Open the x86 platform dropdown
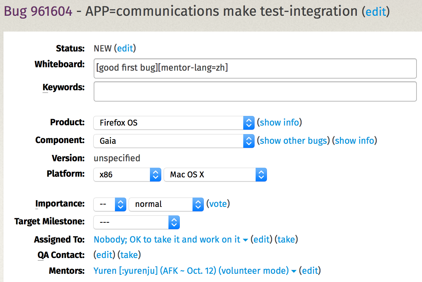The height and width of the screenshot is (282, 422). (x=127, y=175)
